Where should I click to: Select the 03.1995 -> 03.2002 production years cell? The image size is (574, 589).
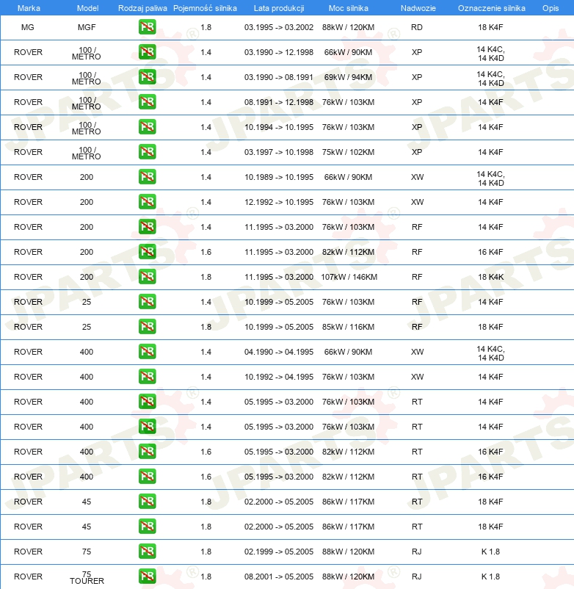[x=278, y=27]
